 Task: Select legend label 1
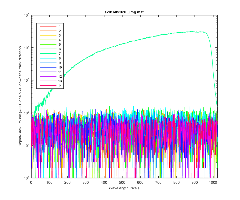pyautogui.click(x=60, y=26)
